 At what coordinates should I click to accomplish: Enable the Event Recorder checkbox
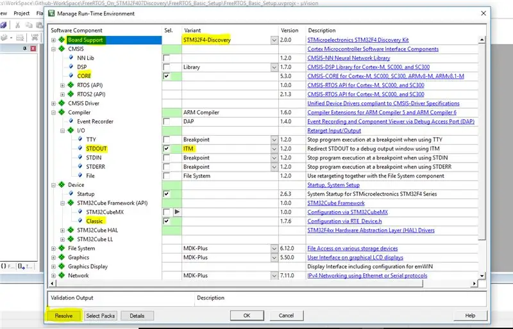(167, 121)
